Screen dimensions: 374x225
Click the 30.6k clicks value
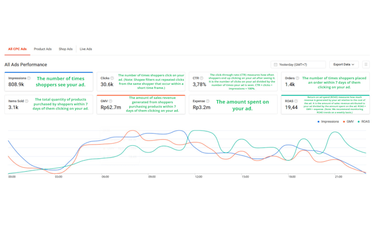[x=107, y=85]
